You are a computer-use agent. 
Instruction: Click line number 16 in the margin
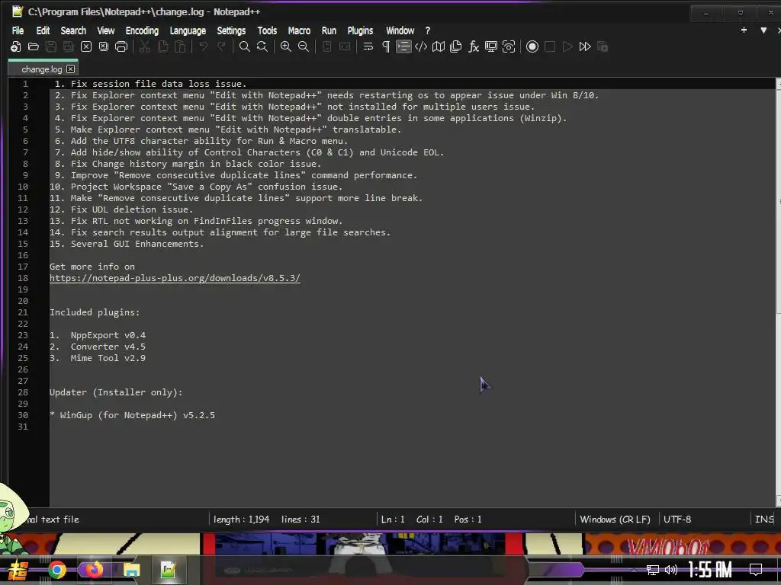click(23, 255)
